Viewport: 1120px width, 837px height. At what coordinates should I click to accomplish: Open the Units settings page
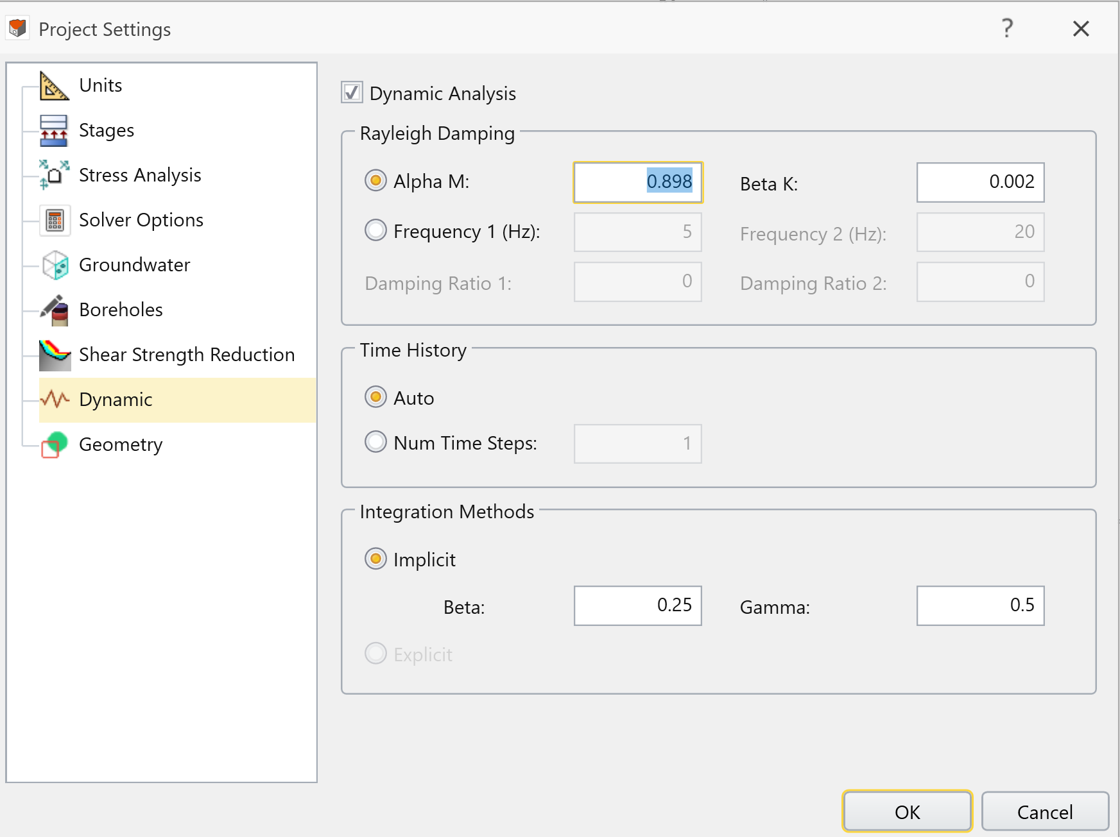(x=100, y=85)
